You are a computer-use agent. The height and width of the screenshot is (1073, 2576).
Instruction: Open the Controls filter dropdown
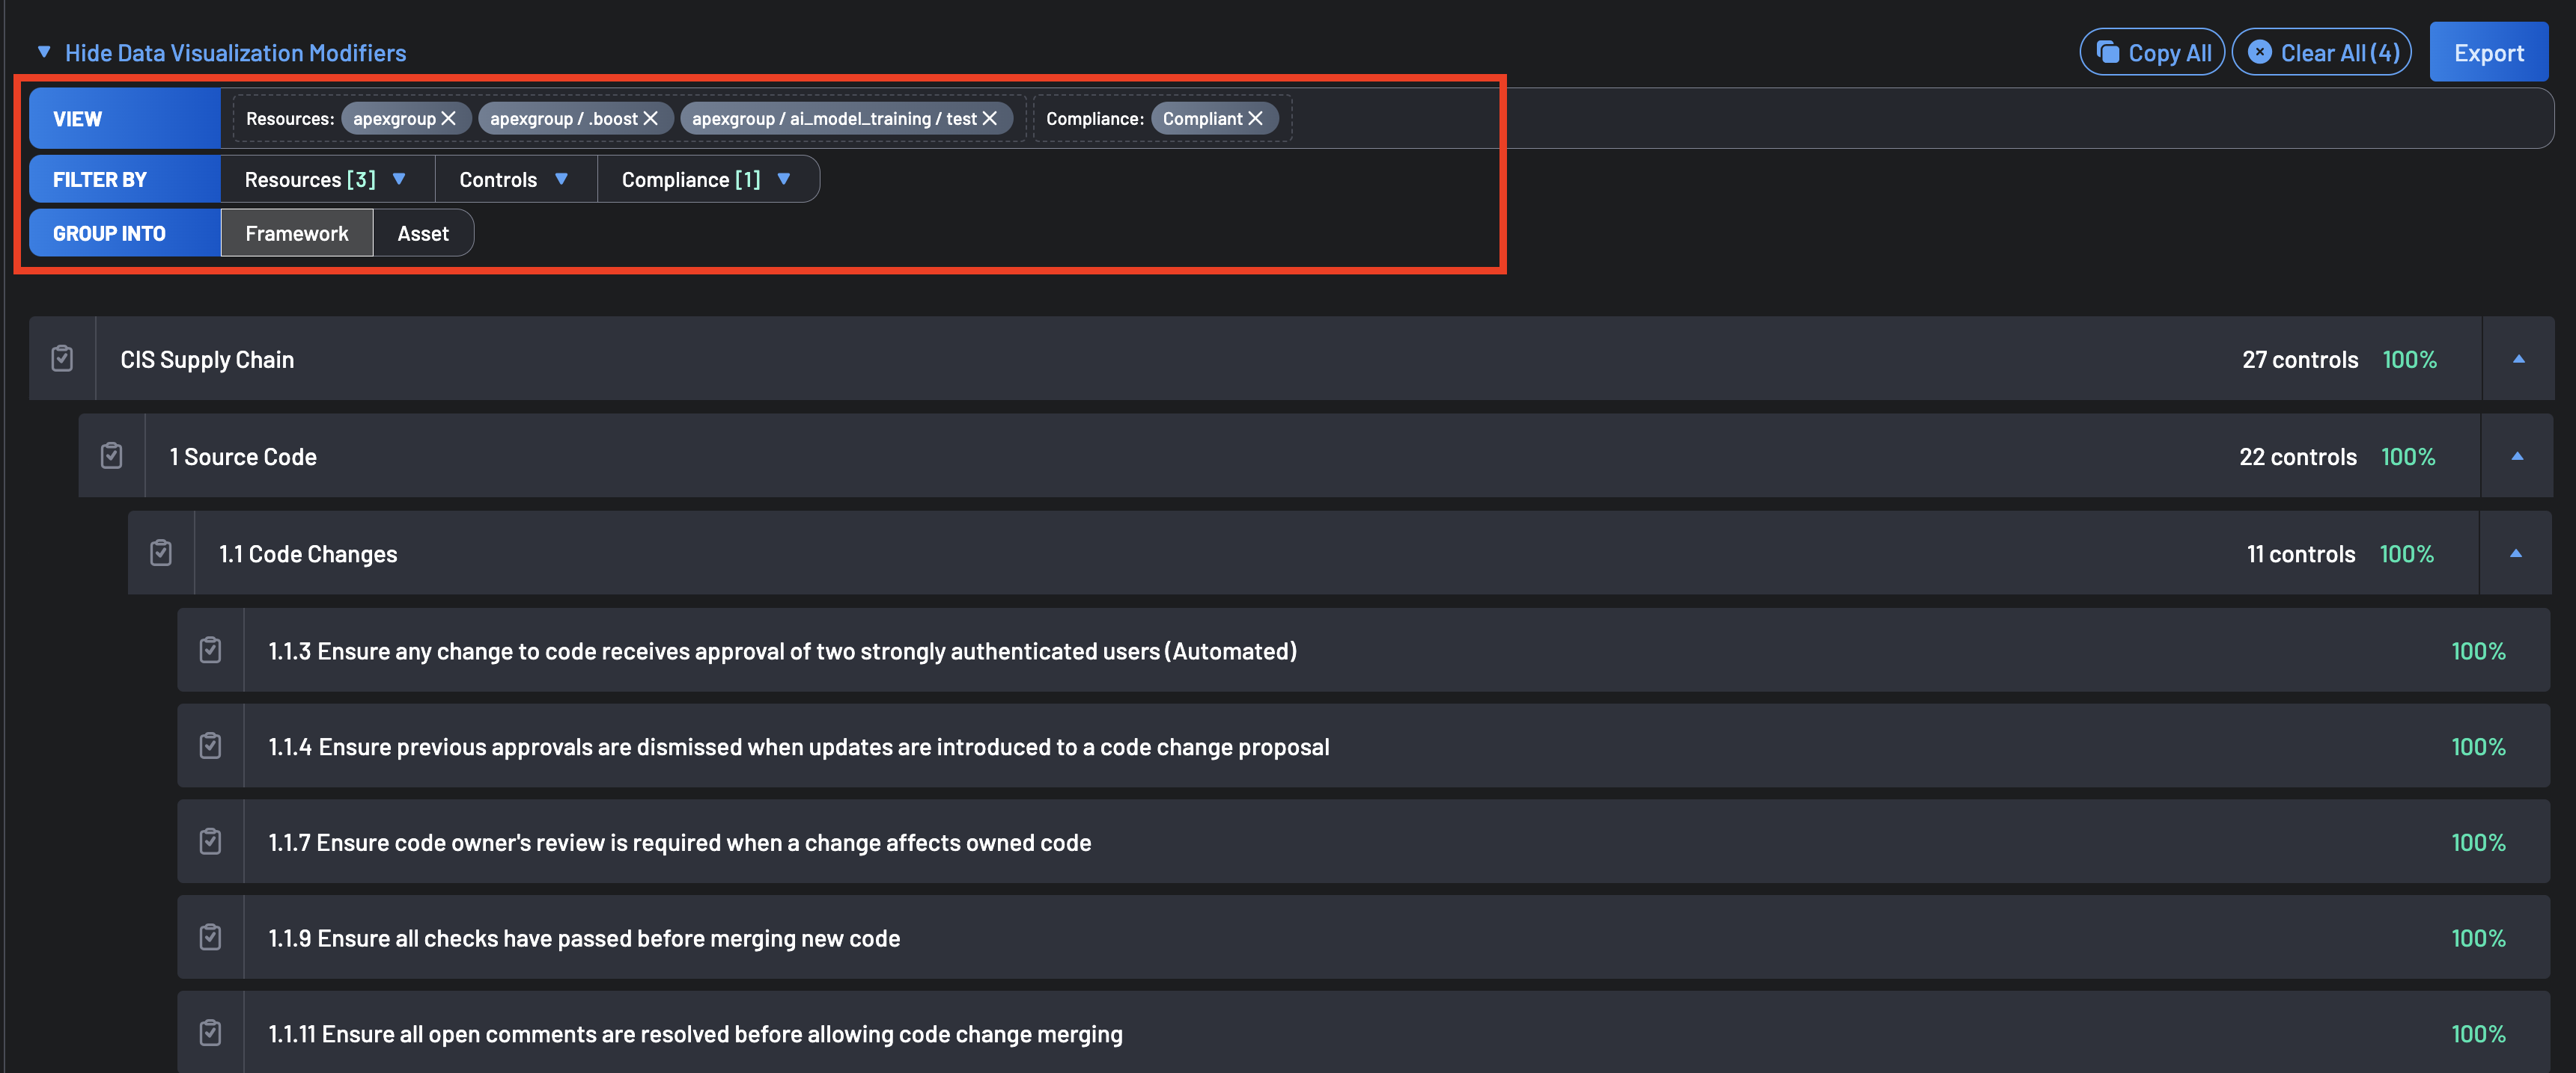515,179
